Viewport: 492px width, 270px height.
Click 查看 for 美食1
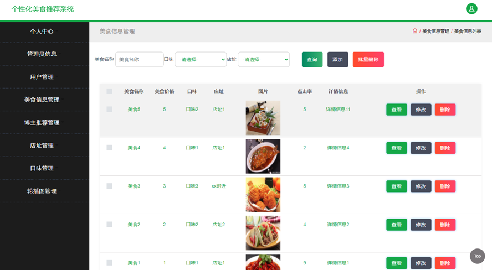(x=397, y=263)
